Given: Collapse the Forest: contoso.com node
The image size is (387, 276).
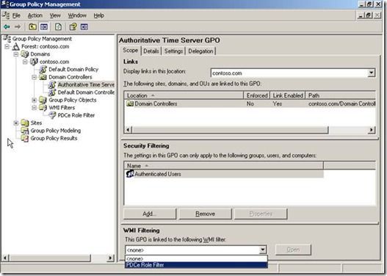Looking at the screenshot, I should tap(7, 46).
